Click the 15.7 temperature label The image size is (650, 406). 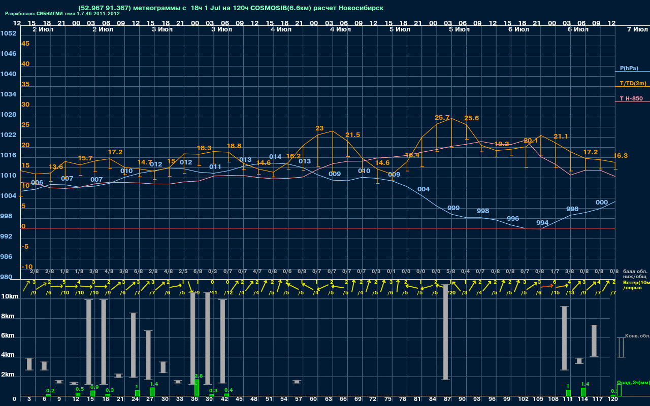pos(85,158)
